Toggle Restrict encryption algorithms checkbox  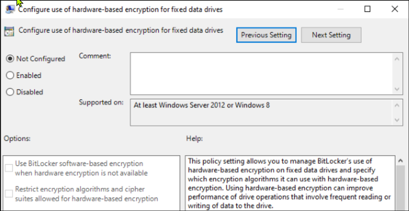pyautogui.click(x=9, y=193)
